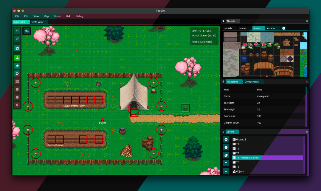Pick the blue barrel tile in tileset
Viewport: 321px width, 191px height.
click(244, 58)
